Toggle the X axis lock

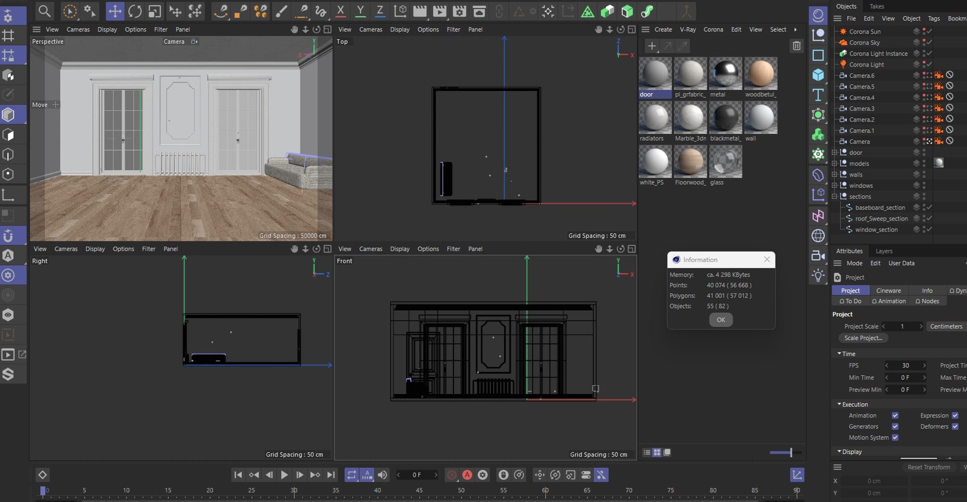coord(340,11)
